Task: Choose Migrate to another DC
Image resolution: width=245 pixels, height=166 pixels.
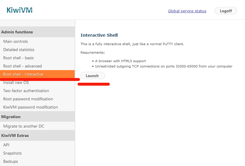Action: click(x=24, y=126)
